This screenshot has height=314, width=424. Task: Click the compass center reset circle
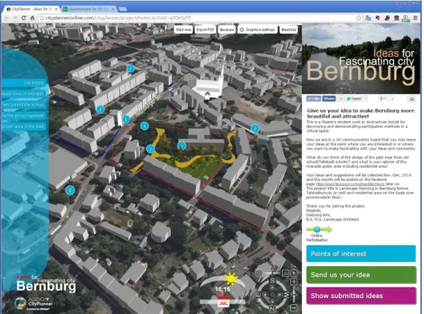coord(272,295)
